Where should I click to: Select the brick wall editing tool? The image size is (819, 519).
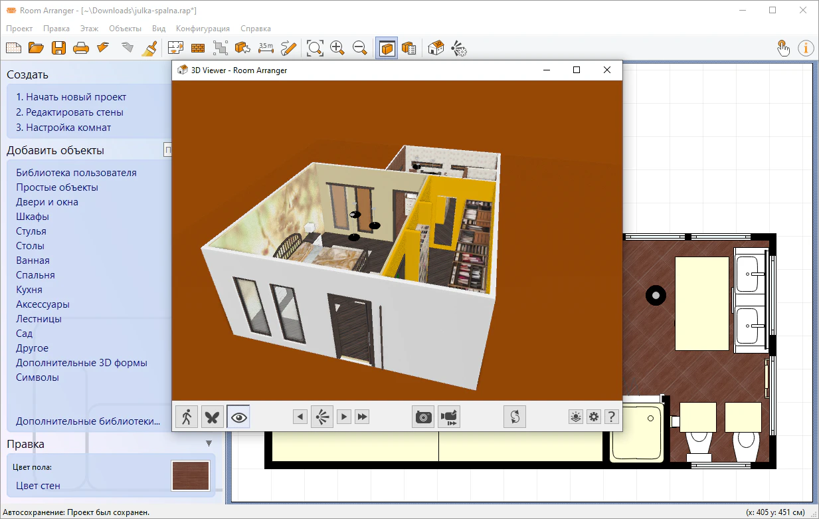click(x=198, y=48)
